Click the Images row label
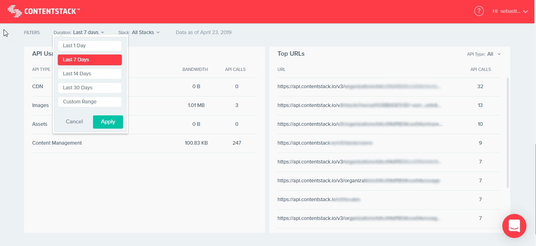 point(40,105)
